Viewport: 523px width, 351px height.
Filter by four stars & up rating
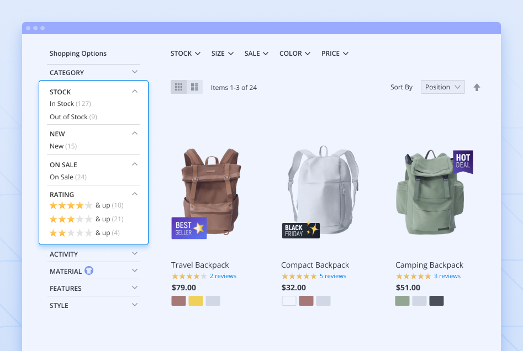86,205
